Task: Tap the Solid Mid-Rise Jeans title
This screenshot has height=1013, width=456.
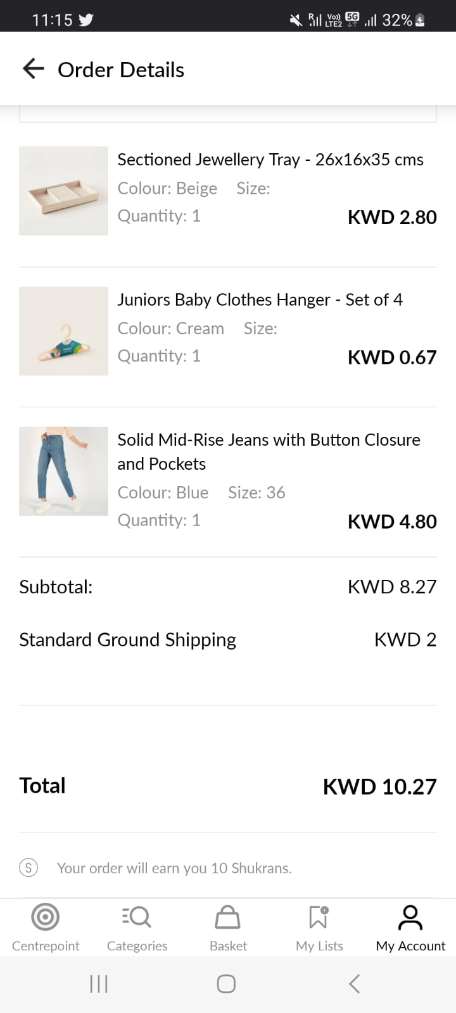Action: pyautogui.click(x=269, y=451)
